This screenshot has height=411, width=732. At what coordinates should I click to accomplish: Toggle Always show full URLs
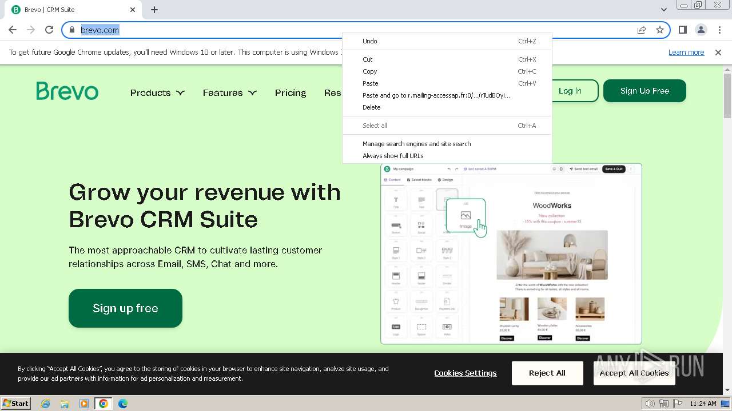[447, 156]
